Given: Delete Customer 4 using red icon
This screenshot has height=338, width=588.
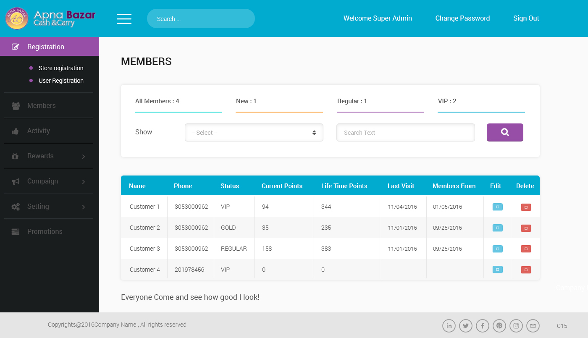Looking at the screenshot, I should (526, 270).
